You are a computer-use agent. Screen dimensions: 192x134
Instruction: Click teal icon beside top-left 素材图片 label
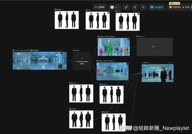pos(63,9)
